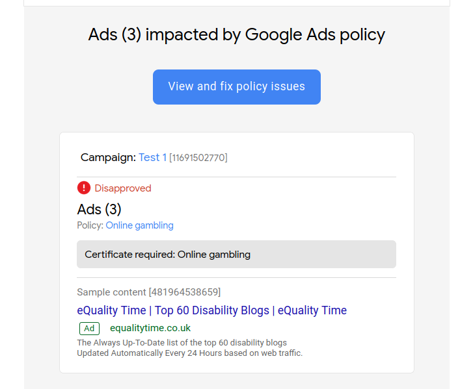Click the red Disapproved status text
Screen dimensions: 460x389
click(x=123, y=188)
